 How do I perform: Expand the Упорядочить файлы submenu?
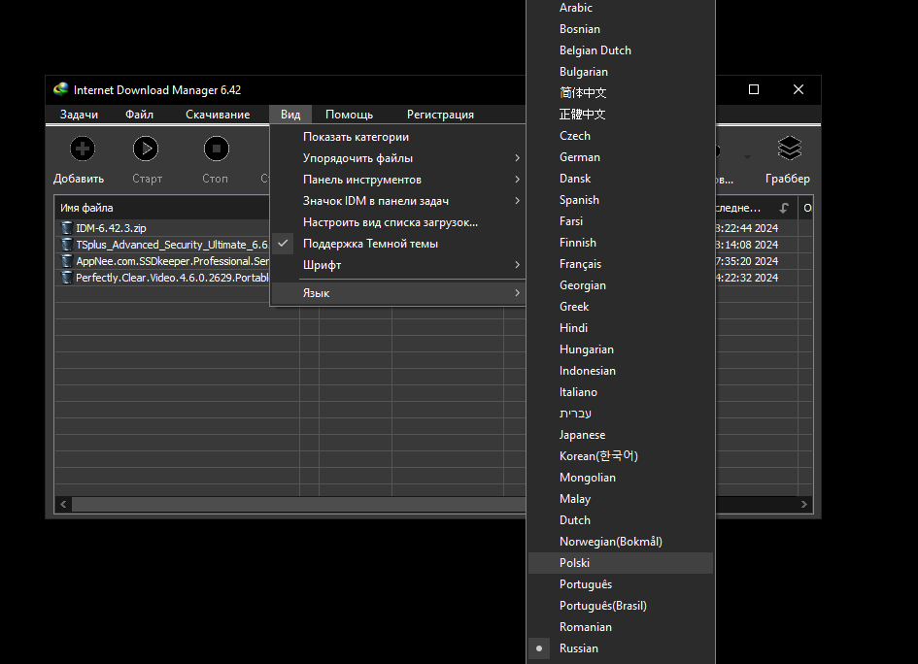[398, 158]
